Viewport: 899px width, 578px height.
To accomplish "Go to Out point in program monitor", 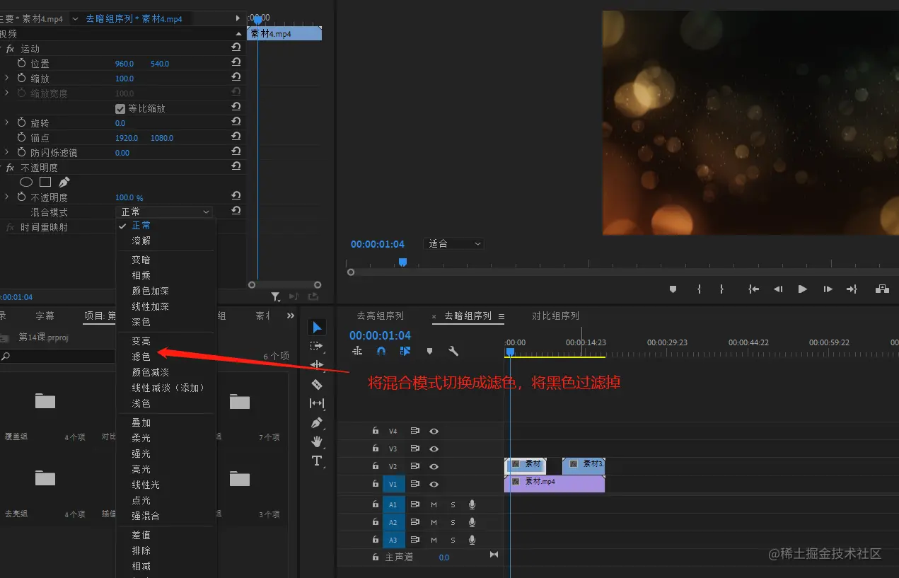I will (852, 289).
